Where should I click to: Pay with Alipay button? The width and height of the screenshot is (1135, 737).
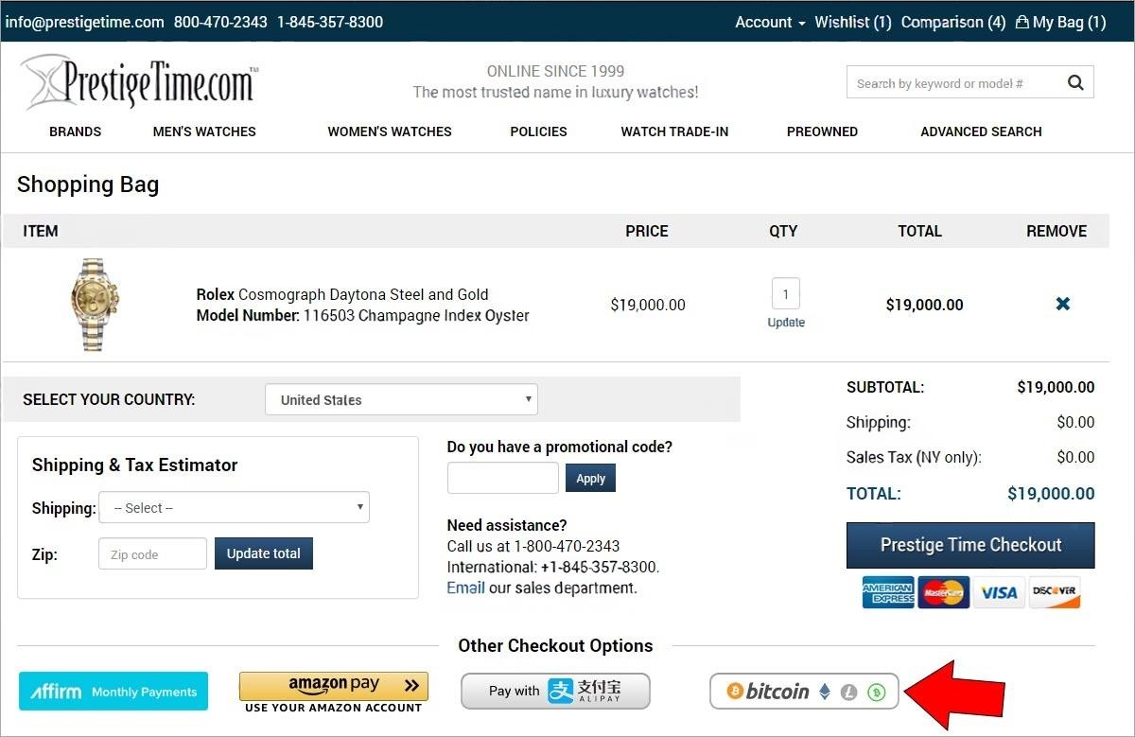point(555,692)
